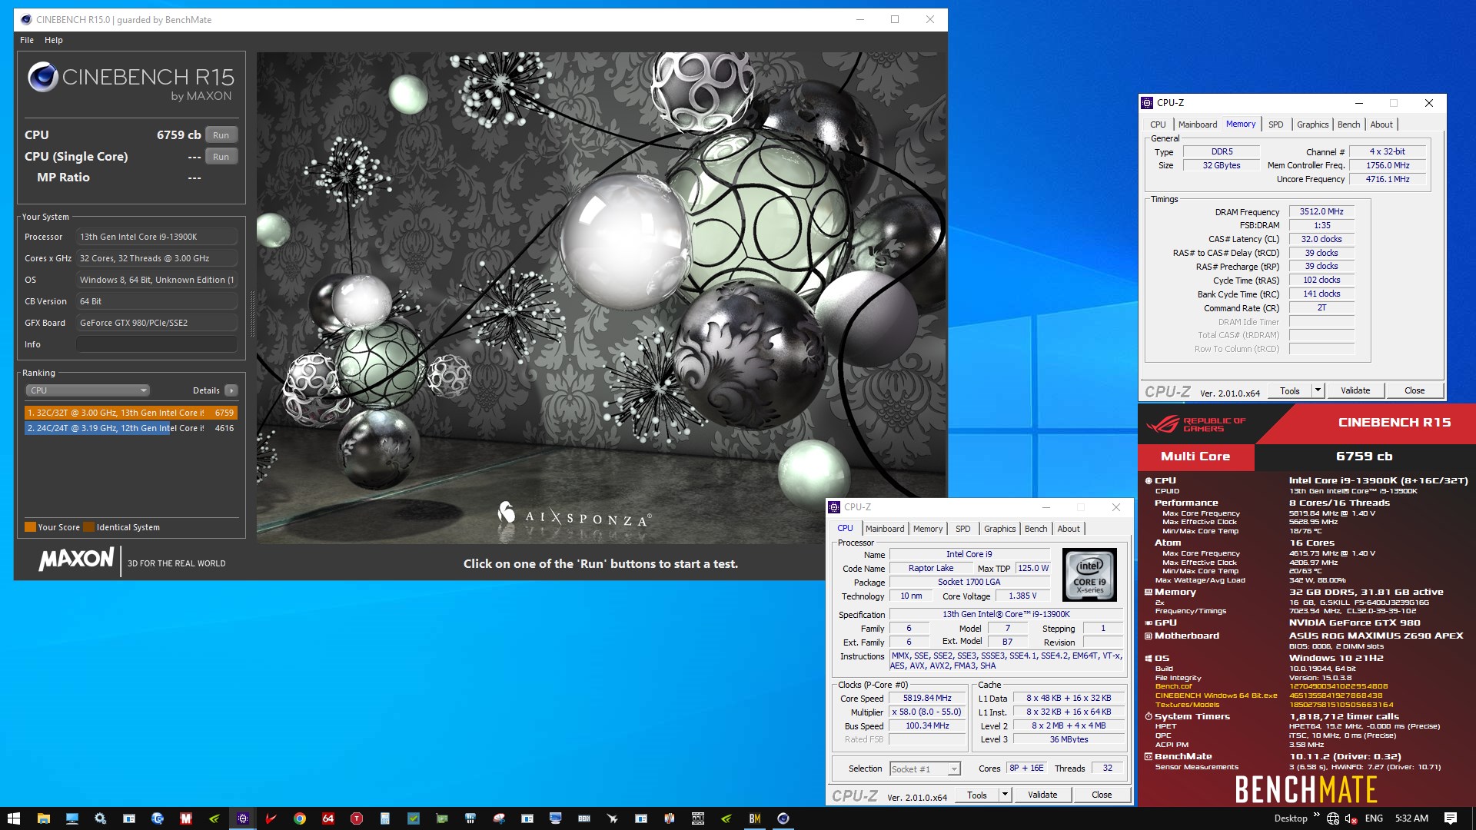Expand Tools dropdown arrow in CPU-Z Memory window
The width and height of the screenshot is (1476, 830).
[x=1317, y=390]
